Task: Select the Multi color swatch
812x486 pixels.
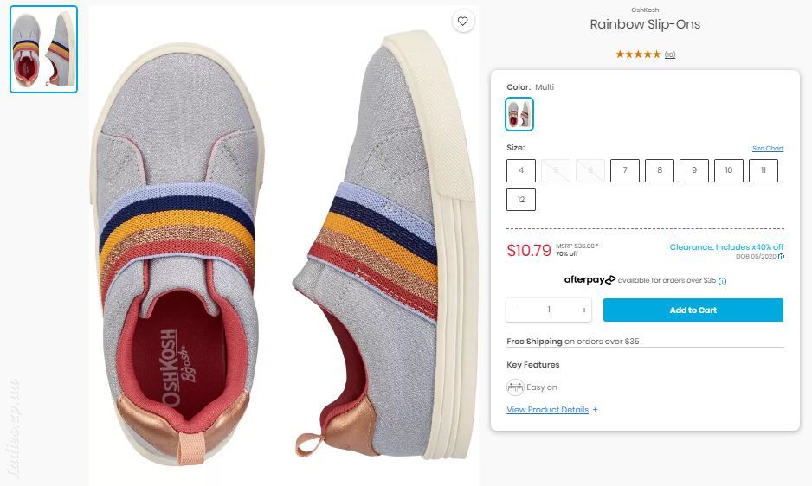Action: 519,114
